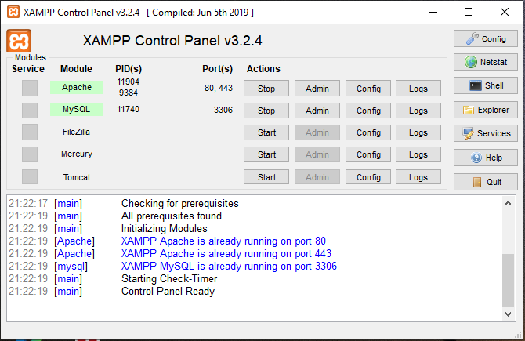This screenshot has height=341, width=525.
Task: Close the XAMPP Control Panel window
Action: [505, 12]
